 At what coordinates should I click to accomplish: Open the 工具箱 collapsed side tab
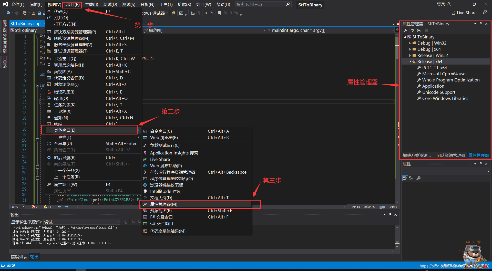pyautogui.click(x=5, y=62)
